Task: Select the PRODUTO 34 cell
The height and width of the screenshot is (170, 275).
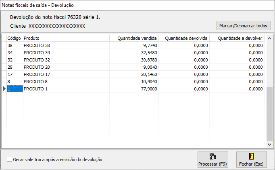Action: point(66,53)
